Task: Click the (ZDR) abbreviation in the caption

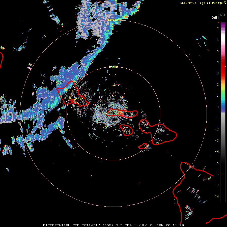Action: click(108, 225)
